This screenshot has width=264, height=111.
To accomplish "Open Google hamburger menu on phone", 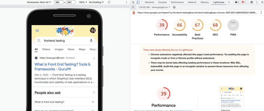I will [x=37, y=30].
